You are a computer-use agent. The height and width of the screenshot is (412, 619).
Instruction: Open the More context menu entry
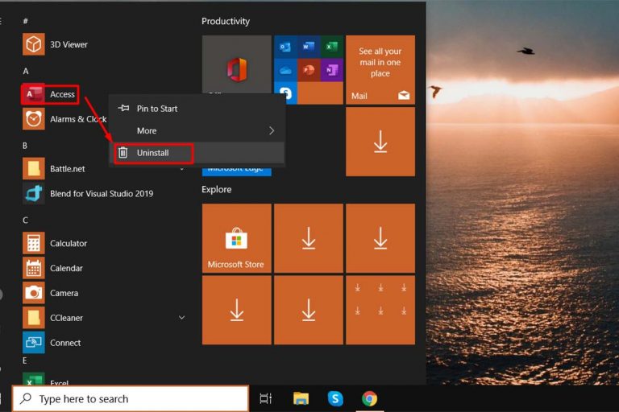click(x=197, y=130)
